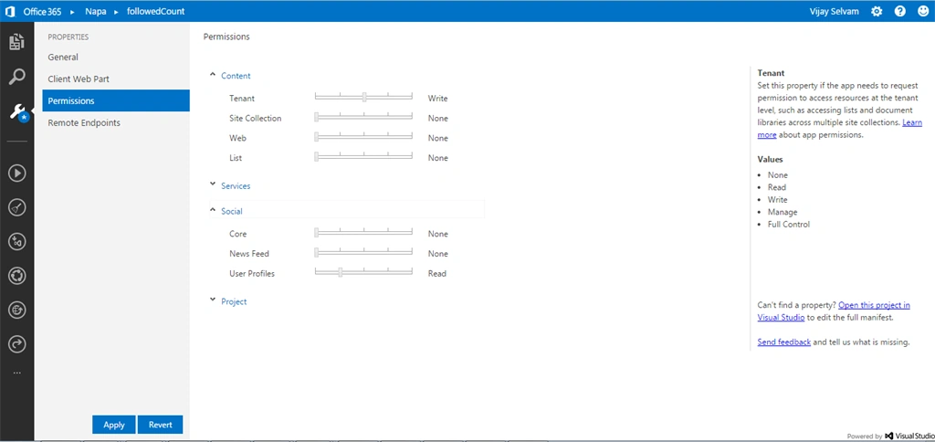Click the broom retract app icon
This screenshot has width=935, height=442.
[17, 207]
